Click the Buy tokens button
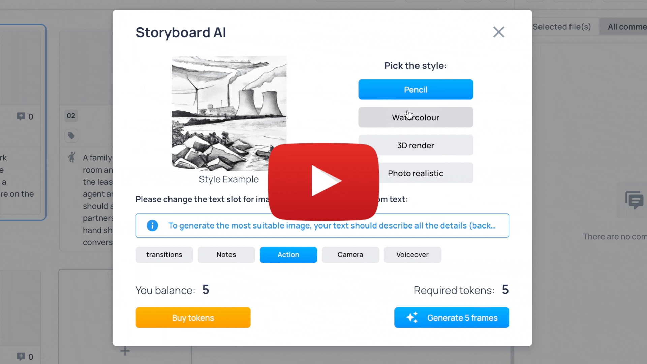Image resolution: width=647 pixels, height=364 pixels. [x=193, y=317]
